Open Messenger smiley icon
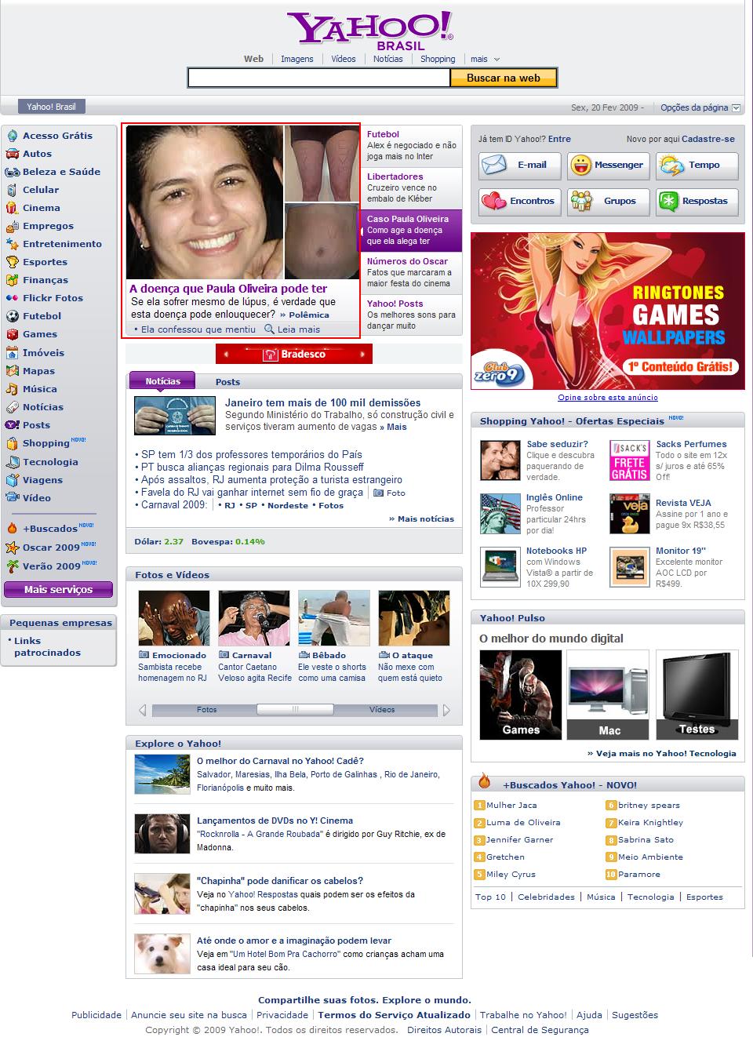This screenshot has height=1037, width=753. (x=580, y=166)
